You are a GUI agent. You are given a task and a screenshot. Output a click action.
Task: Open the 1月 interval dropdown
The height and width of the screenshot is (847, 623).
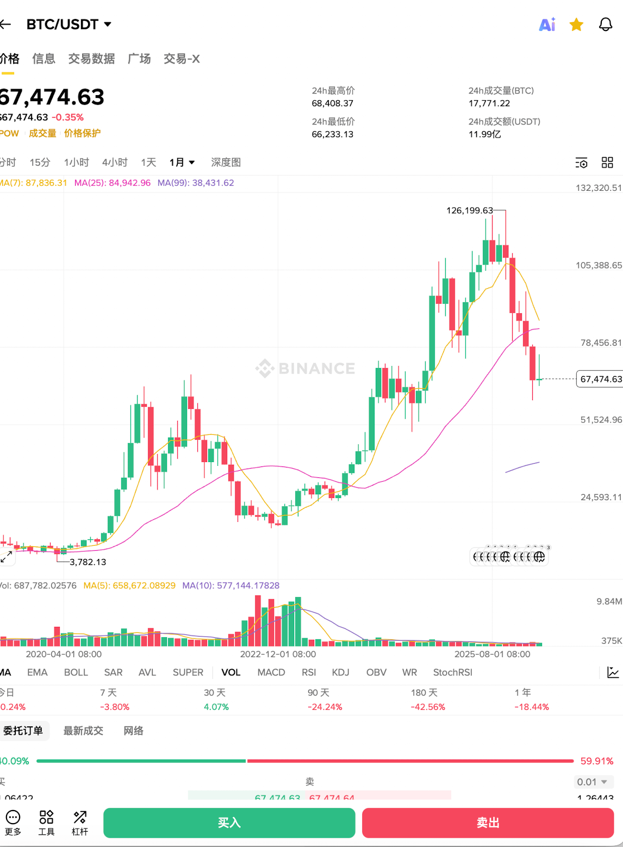point(182,163)
